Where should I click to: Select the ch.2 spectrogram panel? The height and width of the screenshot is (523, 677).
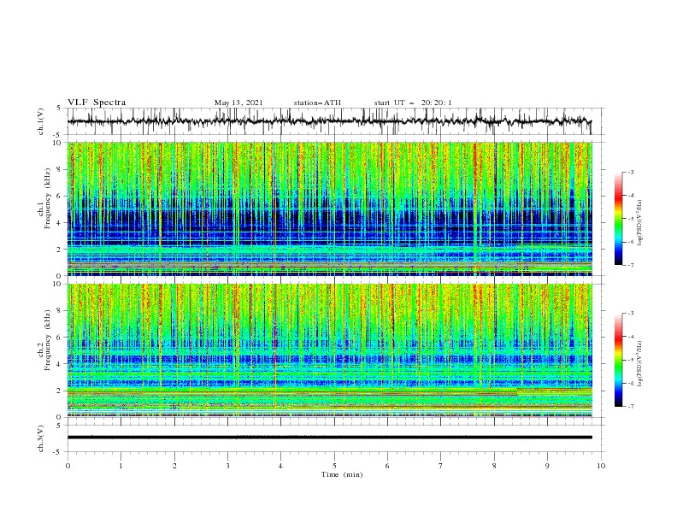click(329, 350)
